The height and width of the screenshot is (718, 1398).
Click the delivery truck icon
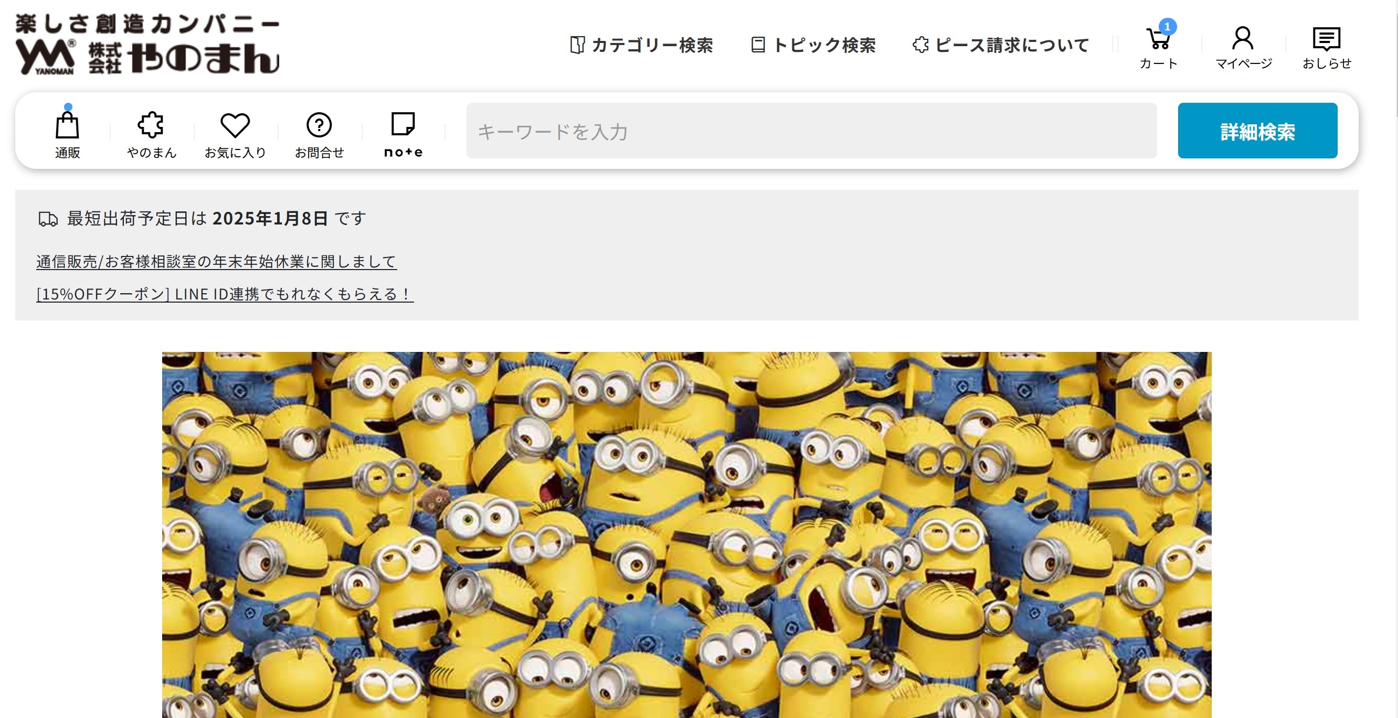(48, 219)
